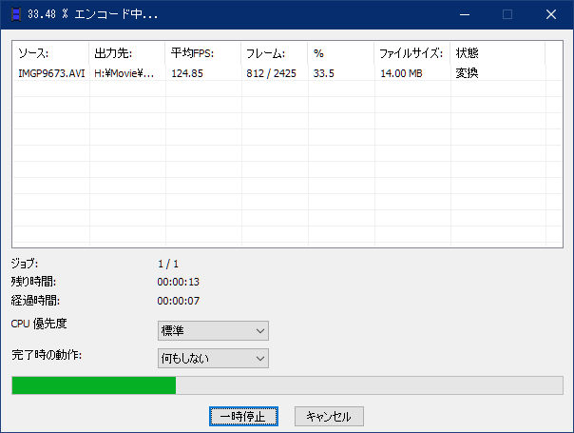Pause encoding with 一時停止 button

click(243, 416)
